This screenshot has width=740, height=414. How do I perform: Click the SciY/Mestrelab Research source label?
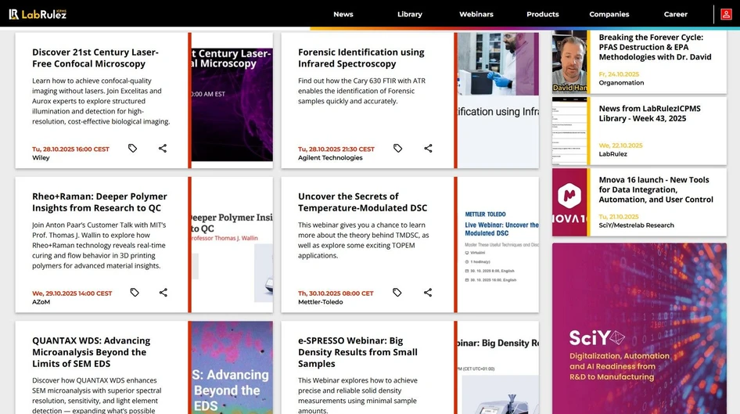[636, 225]
